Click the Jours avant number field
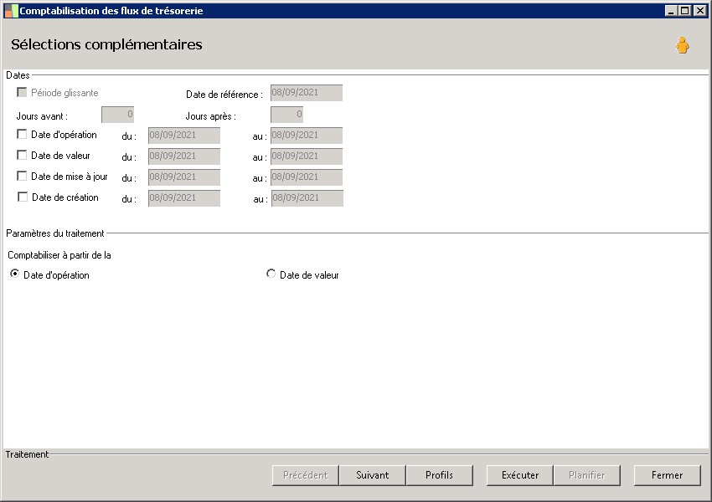712x502 pixels. point(117,115)
